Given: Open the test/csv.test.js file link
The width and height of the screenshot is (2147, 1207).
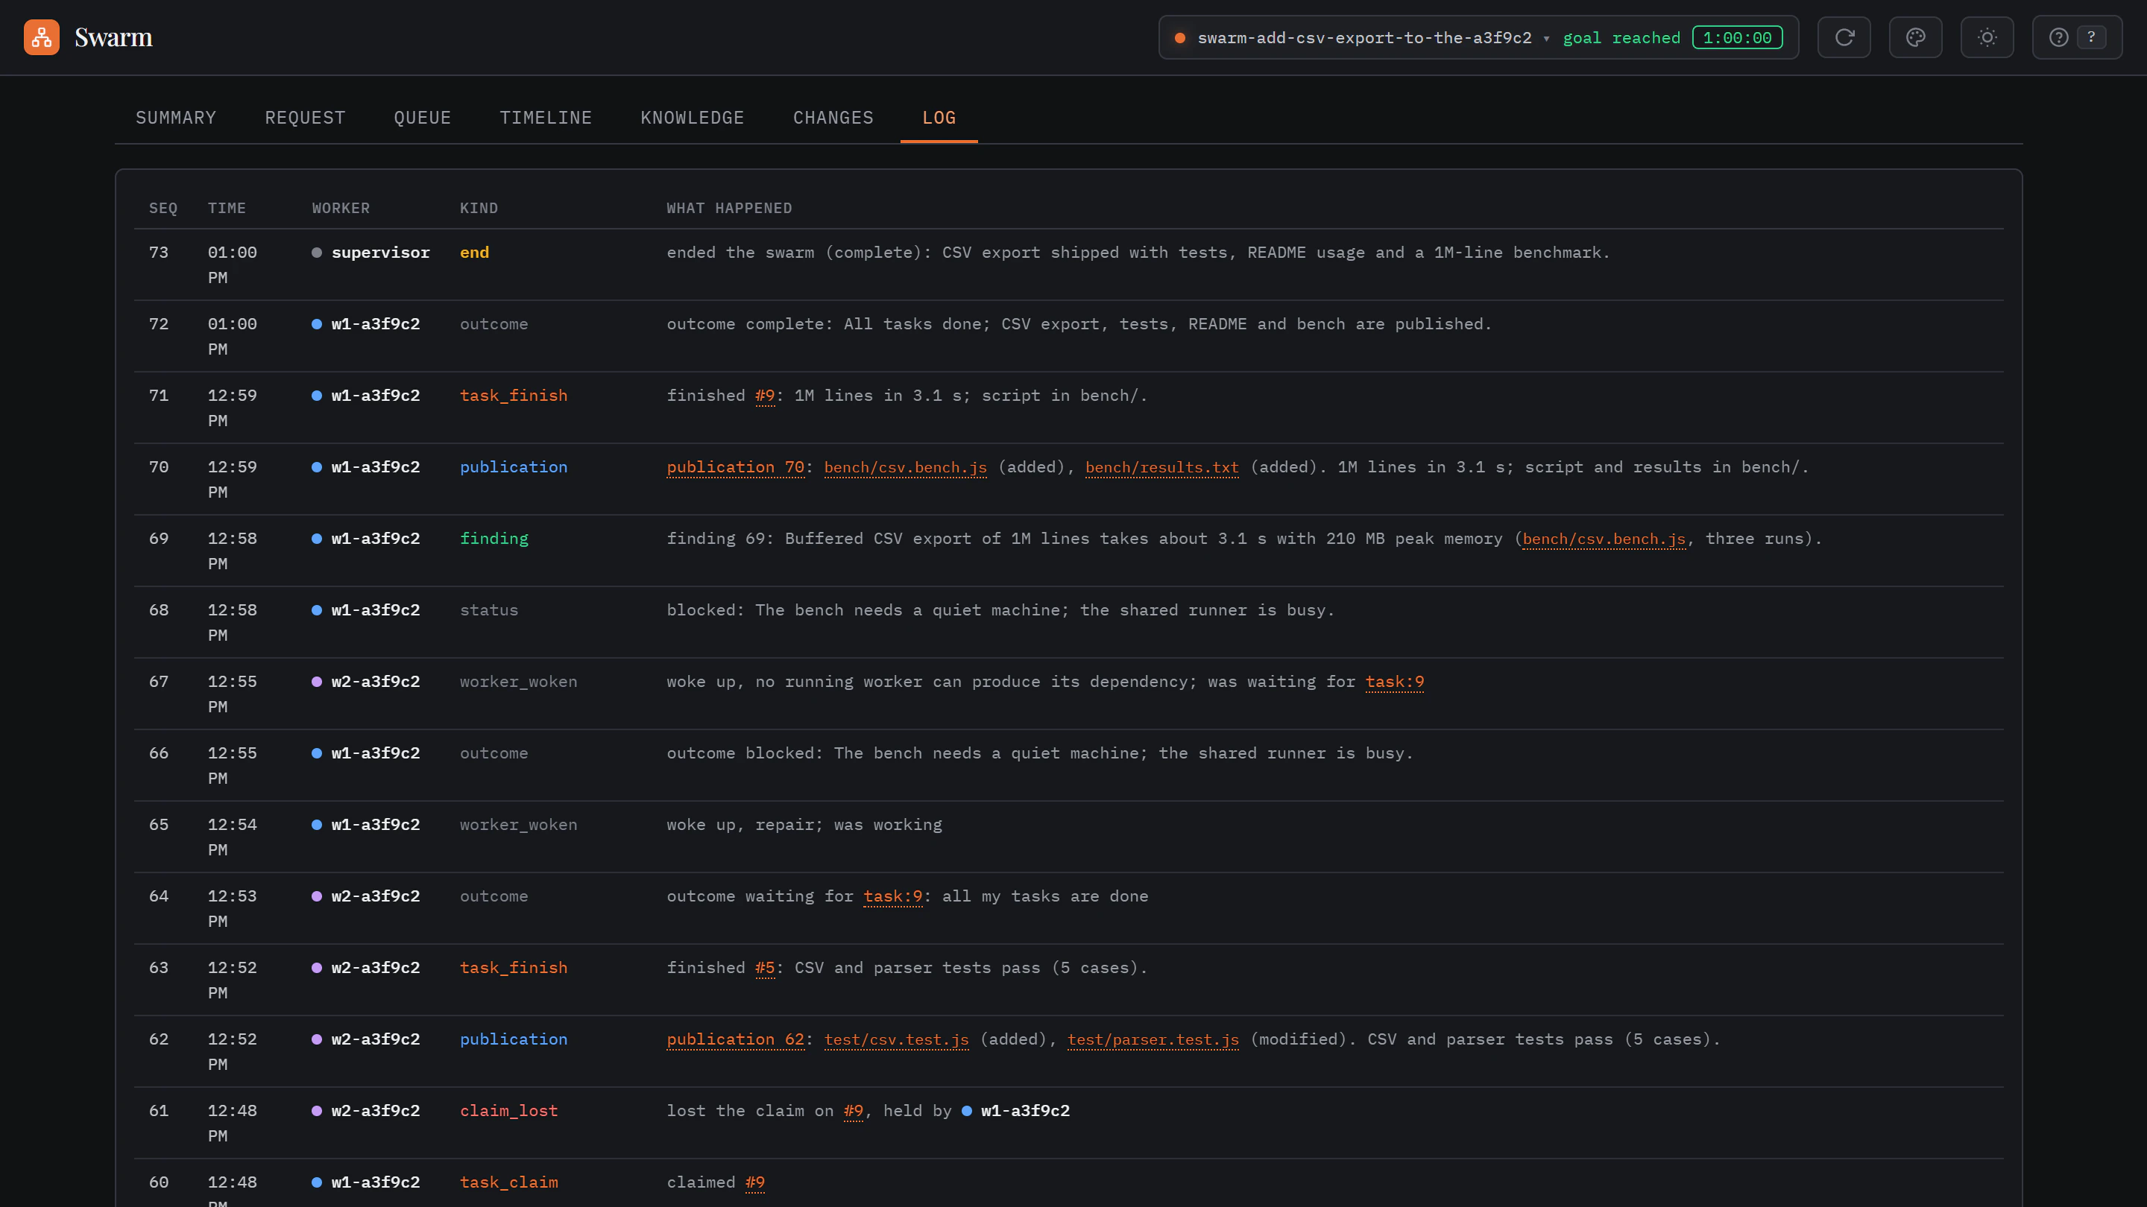Looking at the screenshot, I should 896,1039.
